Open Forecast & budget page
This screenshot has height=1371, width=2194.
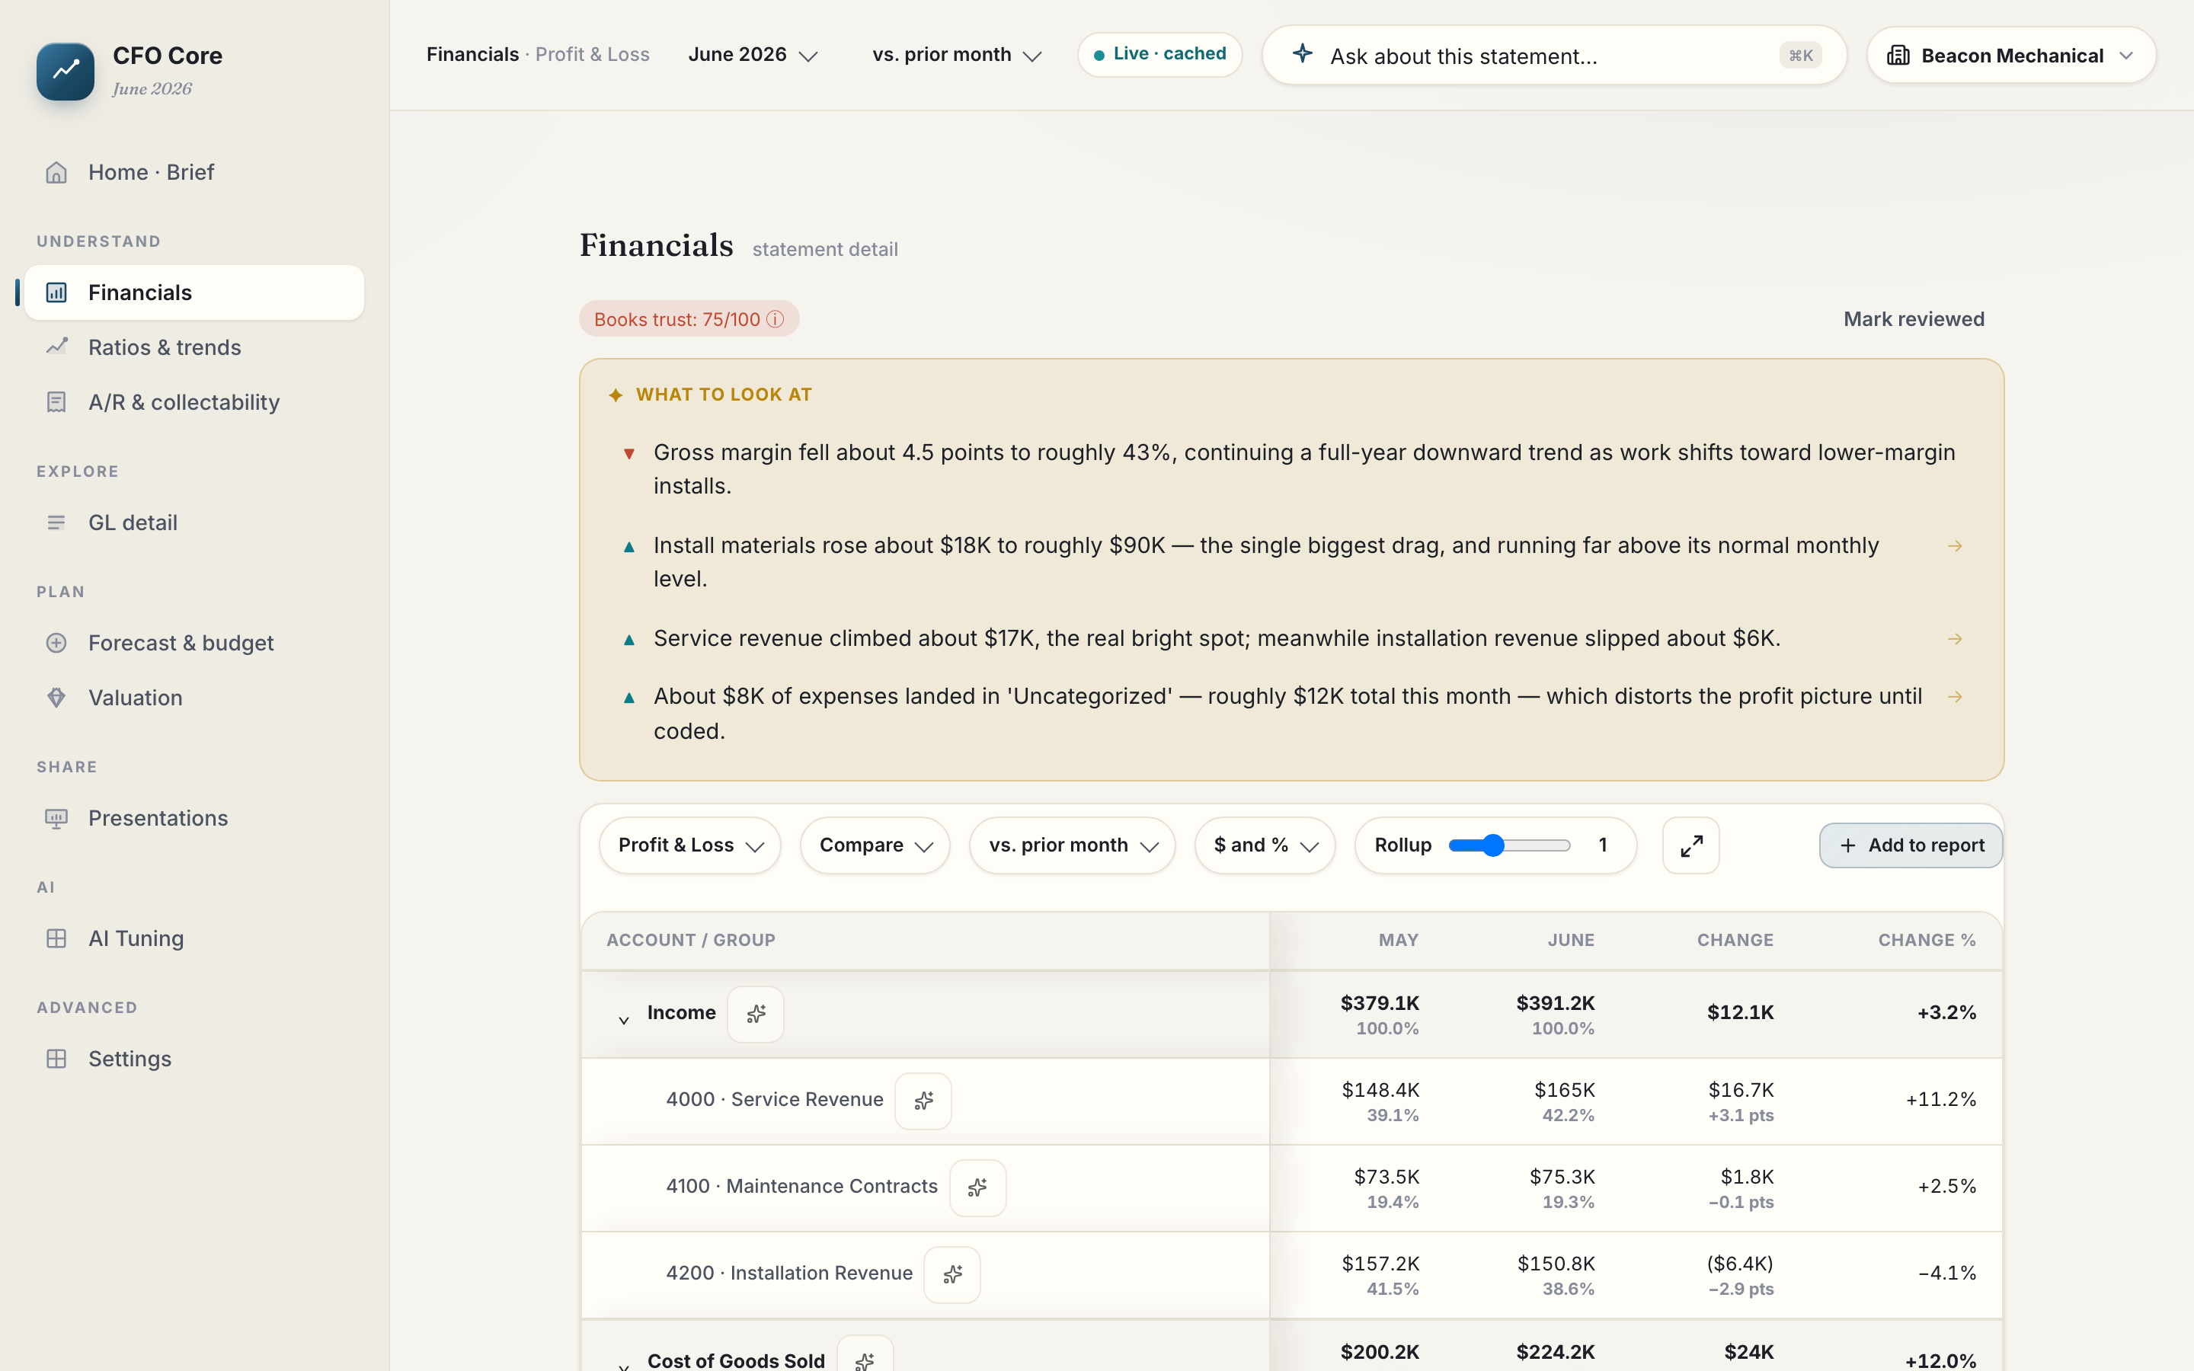click(194, 643)
